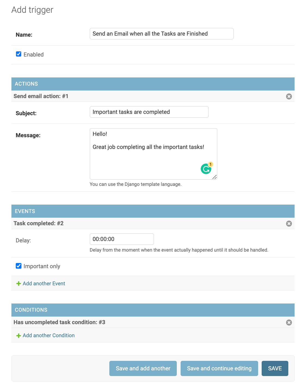This screenshot has height=388, width=303.
Task: Toggle the Important only checkbox
Action: click(19, 266)
